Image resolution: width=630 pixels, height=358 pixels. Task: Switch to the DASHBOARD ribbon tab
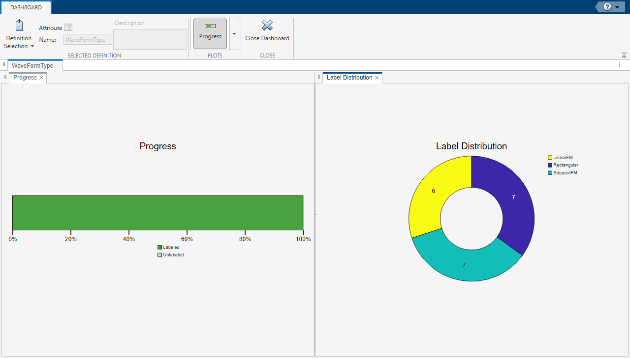[26, 7]
